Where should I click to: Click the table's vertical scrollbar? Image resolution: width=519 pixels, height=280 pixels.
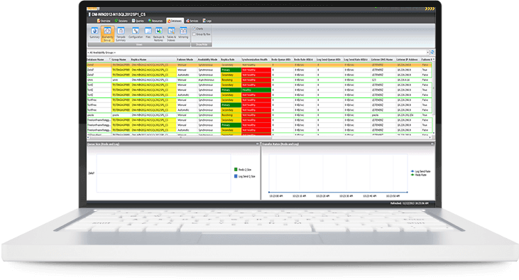point(434,96)
